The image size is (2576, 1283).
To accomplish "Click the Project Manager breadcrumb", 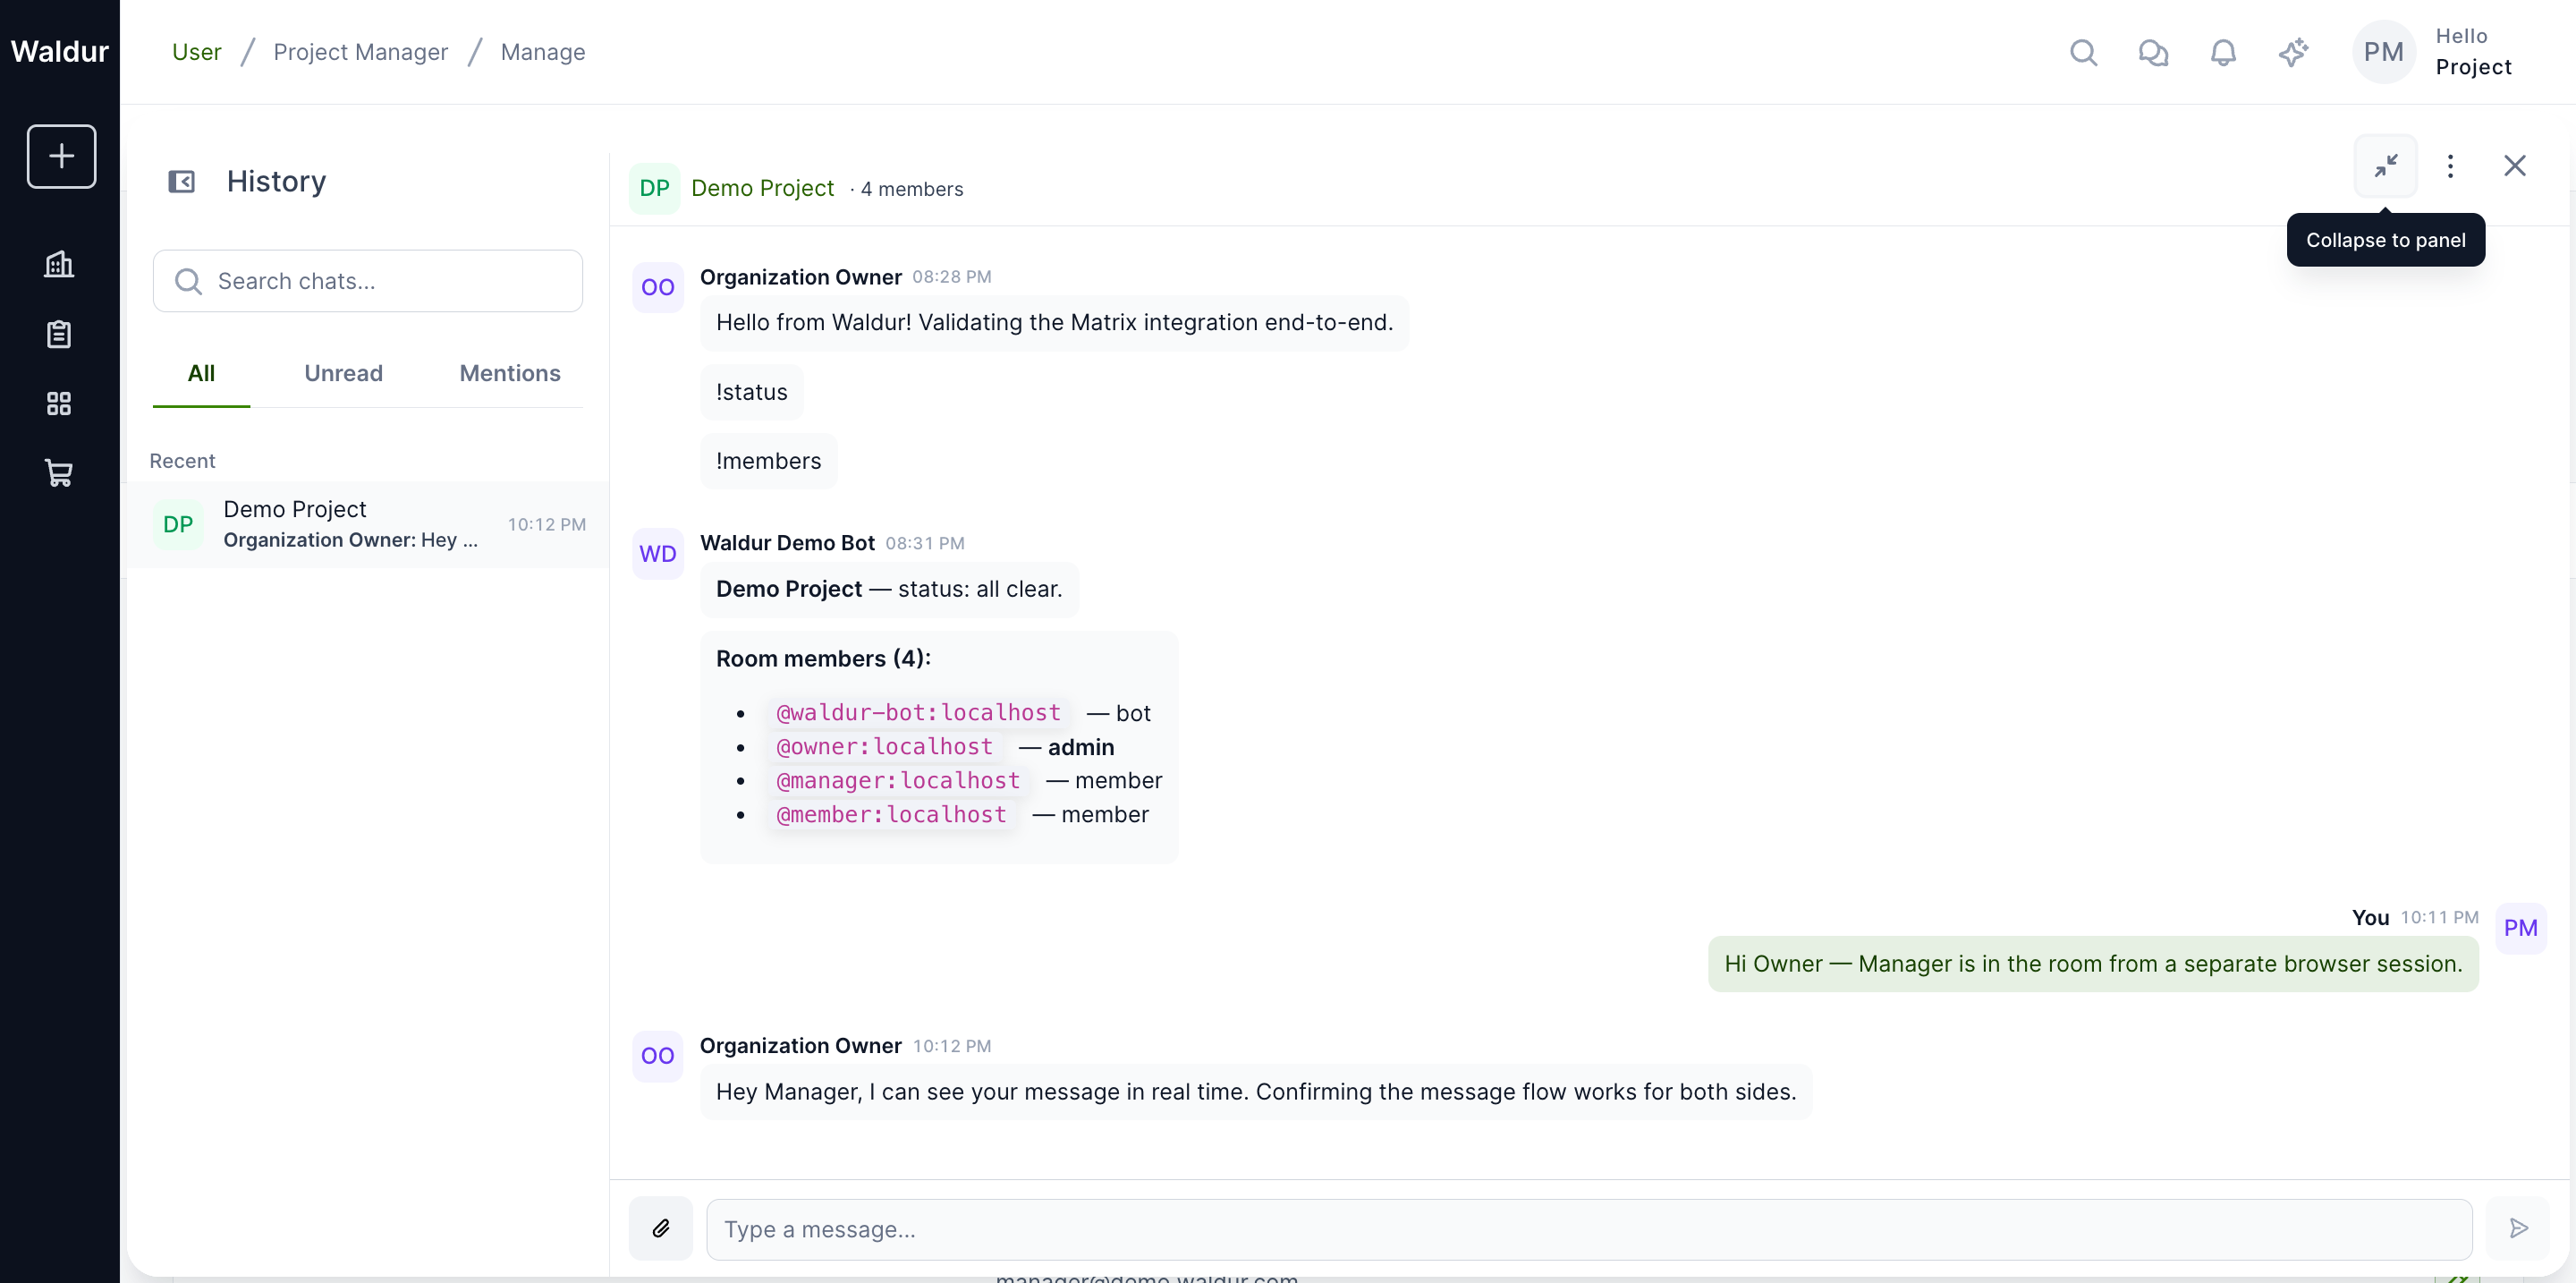I will click(361, 52).
